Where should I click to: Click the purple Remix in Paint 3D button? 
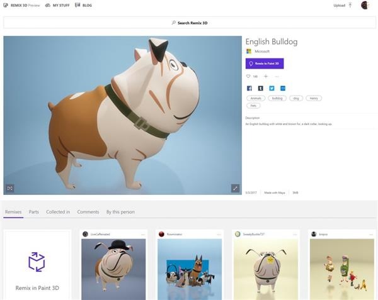(x=265, y=64)
